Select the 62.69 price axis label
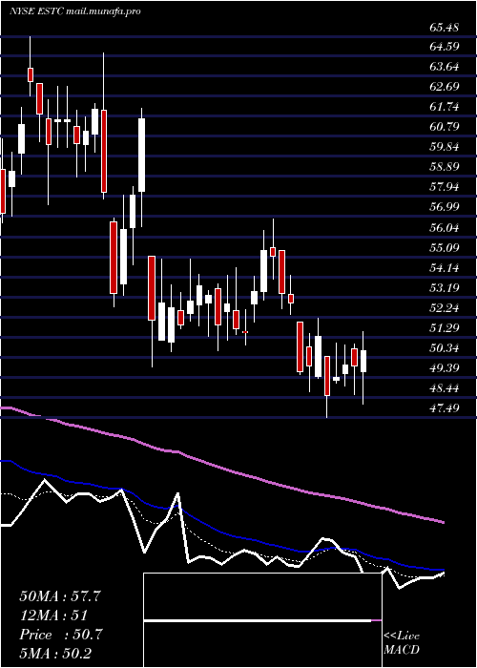477x668 pixels. (x=445, y=87)
